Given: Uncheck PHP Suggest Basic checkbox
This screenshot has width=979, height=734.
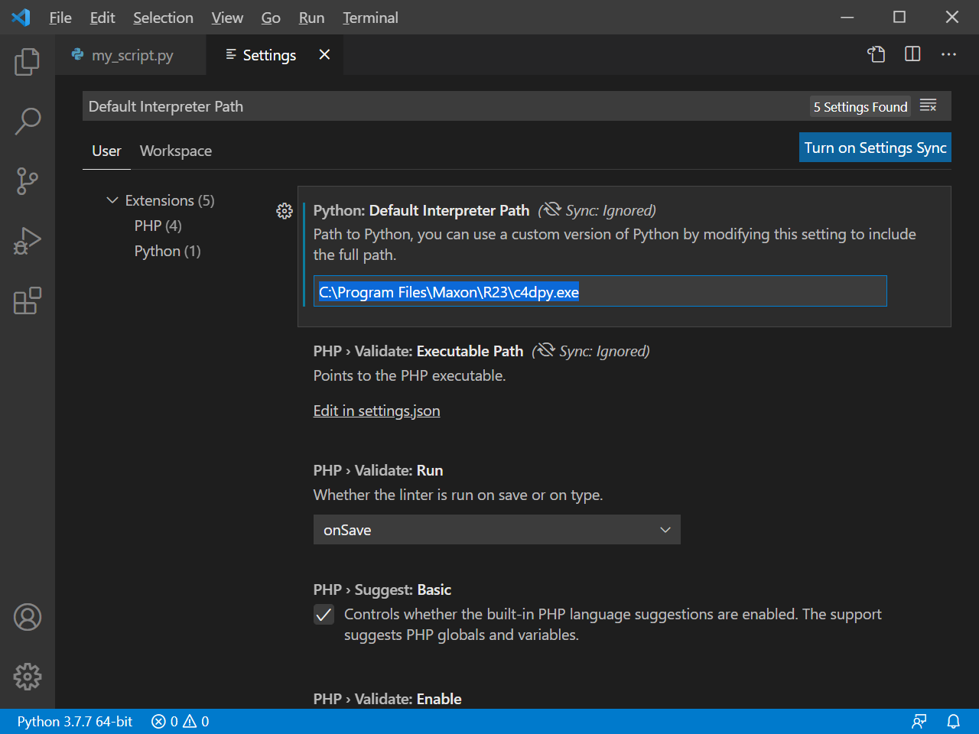Looking at the screenshot, I should point(324,615).
